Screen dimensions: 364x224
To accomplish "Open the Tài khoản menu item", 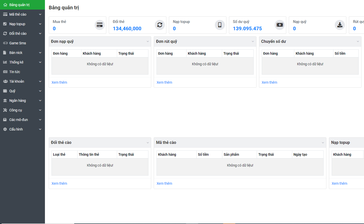I will [x=17, y=81].
